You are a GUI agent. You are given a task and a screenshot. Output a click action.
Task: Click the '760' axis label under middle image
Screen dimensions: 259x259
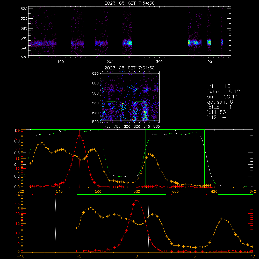click(107, 127)
